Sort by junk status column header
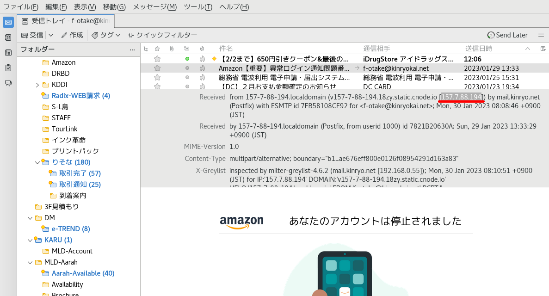Screen dimensions: 549x296 [x=202, y=49]
